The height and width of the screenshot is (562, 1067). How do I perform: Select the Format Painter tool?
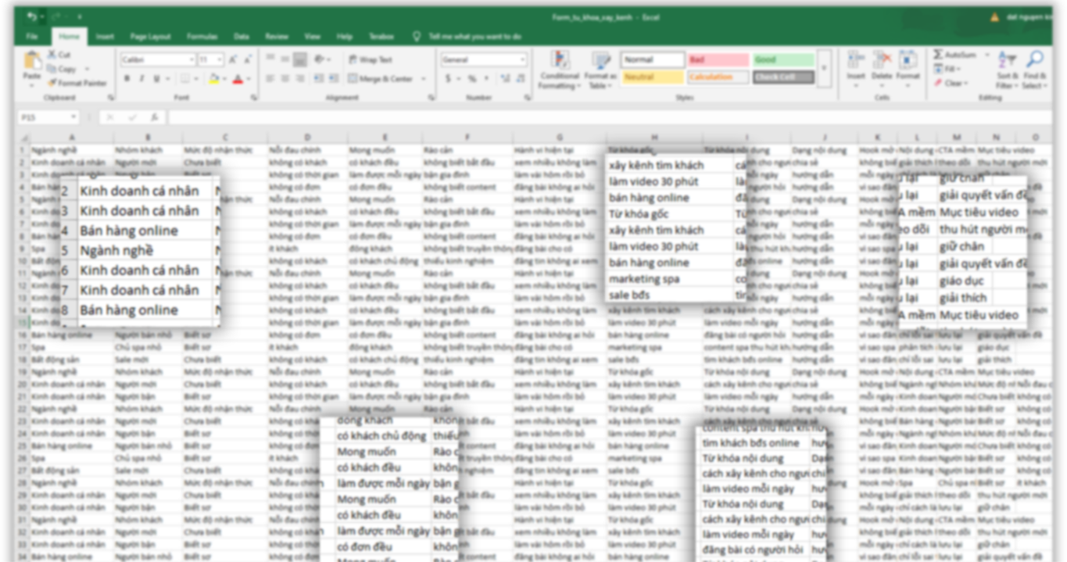77,83
